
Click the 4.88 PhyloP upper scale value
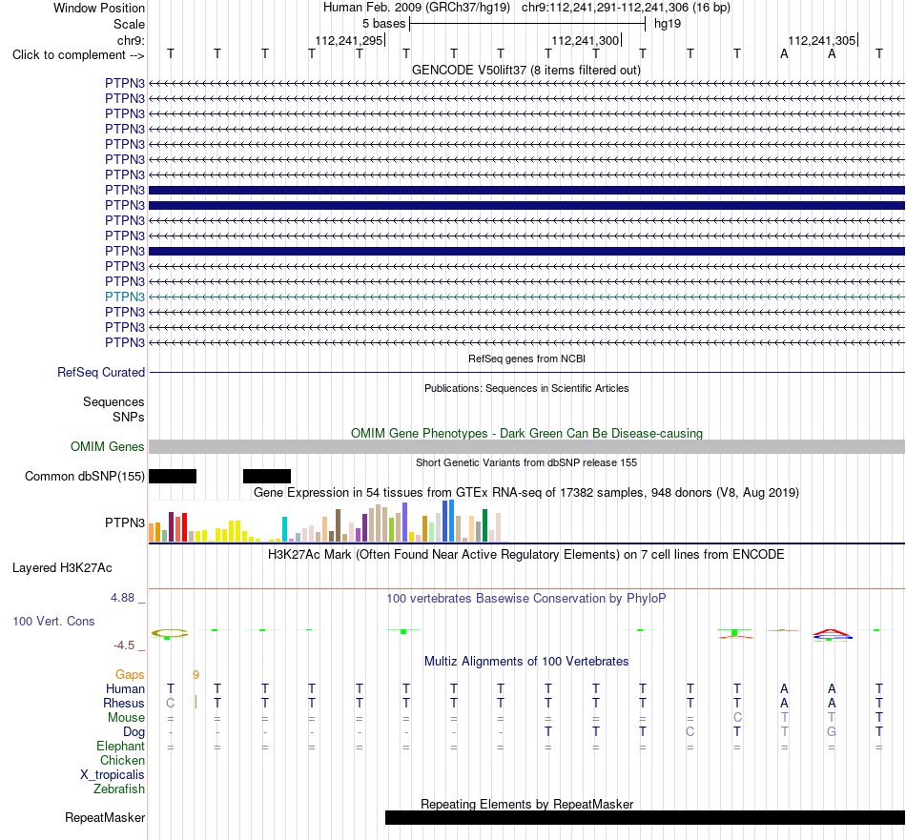[x=122, y=598]
